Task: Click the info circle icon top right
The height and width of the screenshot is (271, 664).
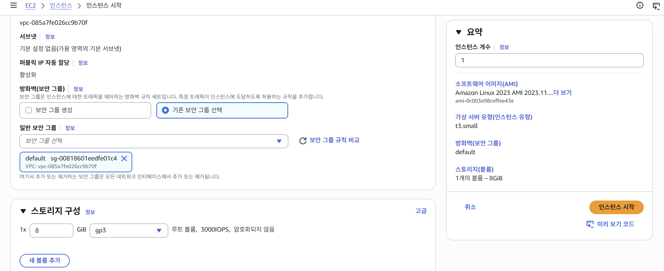Action: (640, 5)
